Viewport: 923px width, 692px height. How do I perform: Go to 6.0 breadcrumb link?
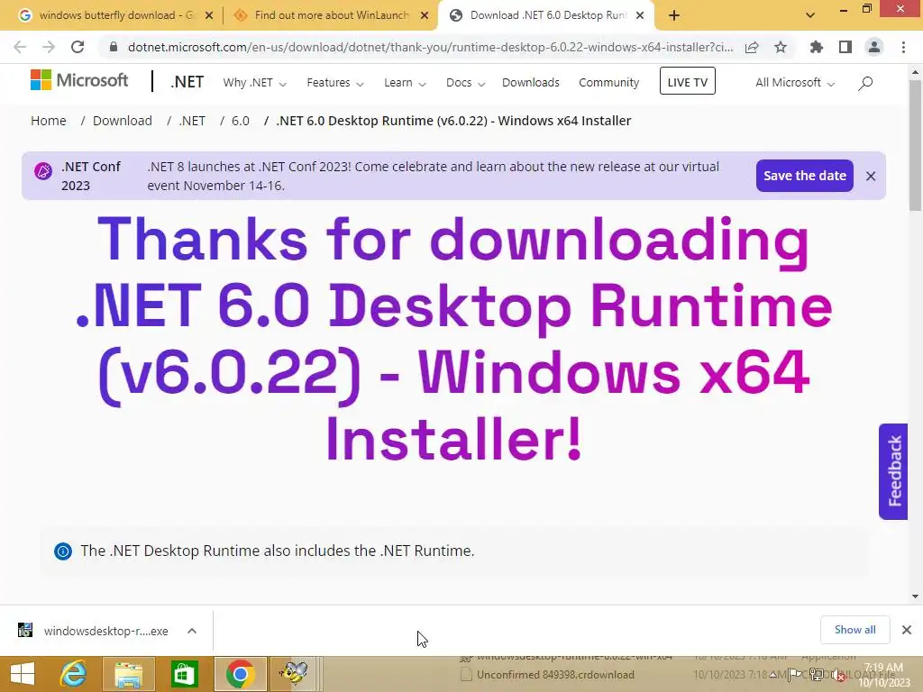coord(240,121)
